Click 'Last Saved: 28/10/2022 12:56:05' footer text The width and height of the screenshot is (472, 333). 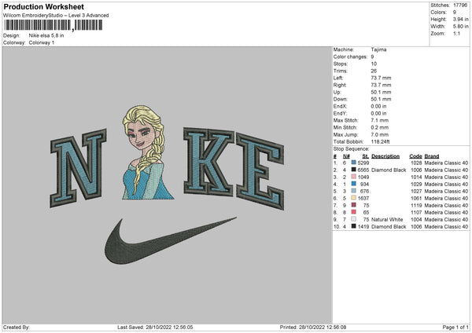tap(155, 327)
